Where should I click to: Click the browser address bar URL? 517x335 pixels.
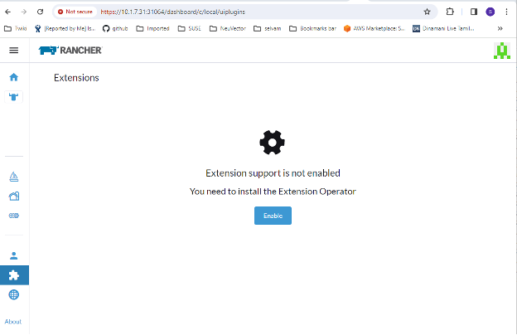(207, 12)
